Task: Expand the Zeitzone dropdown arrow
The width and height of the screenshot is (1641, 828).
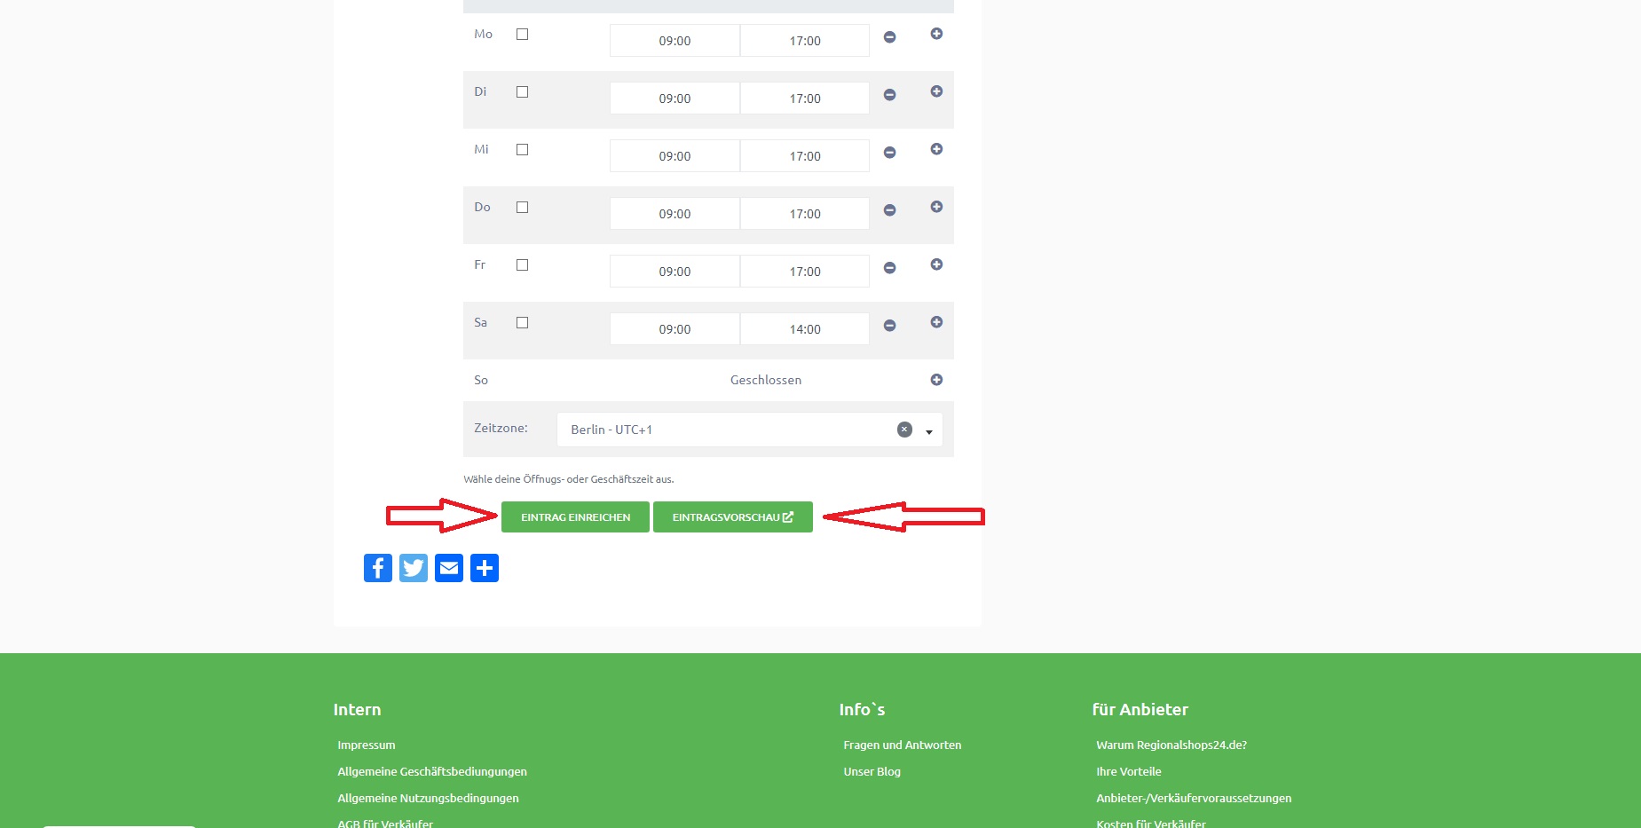Action: 929,431
